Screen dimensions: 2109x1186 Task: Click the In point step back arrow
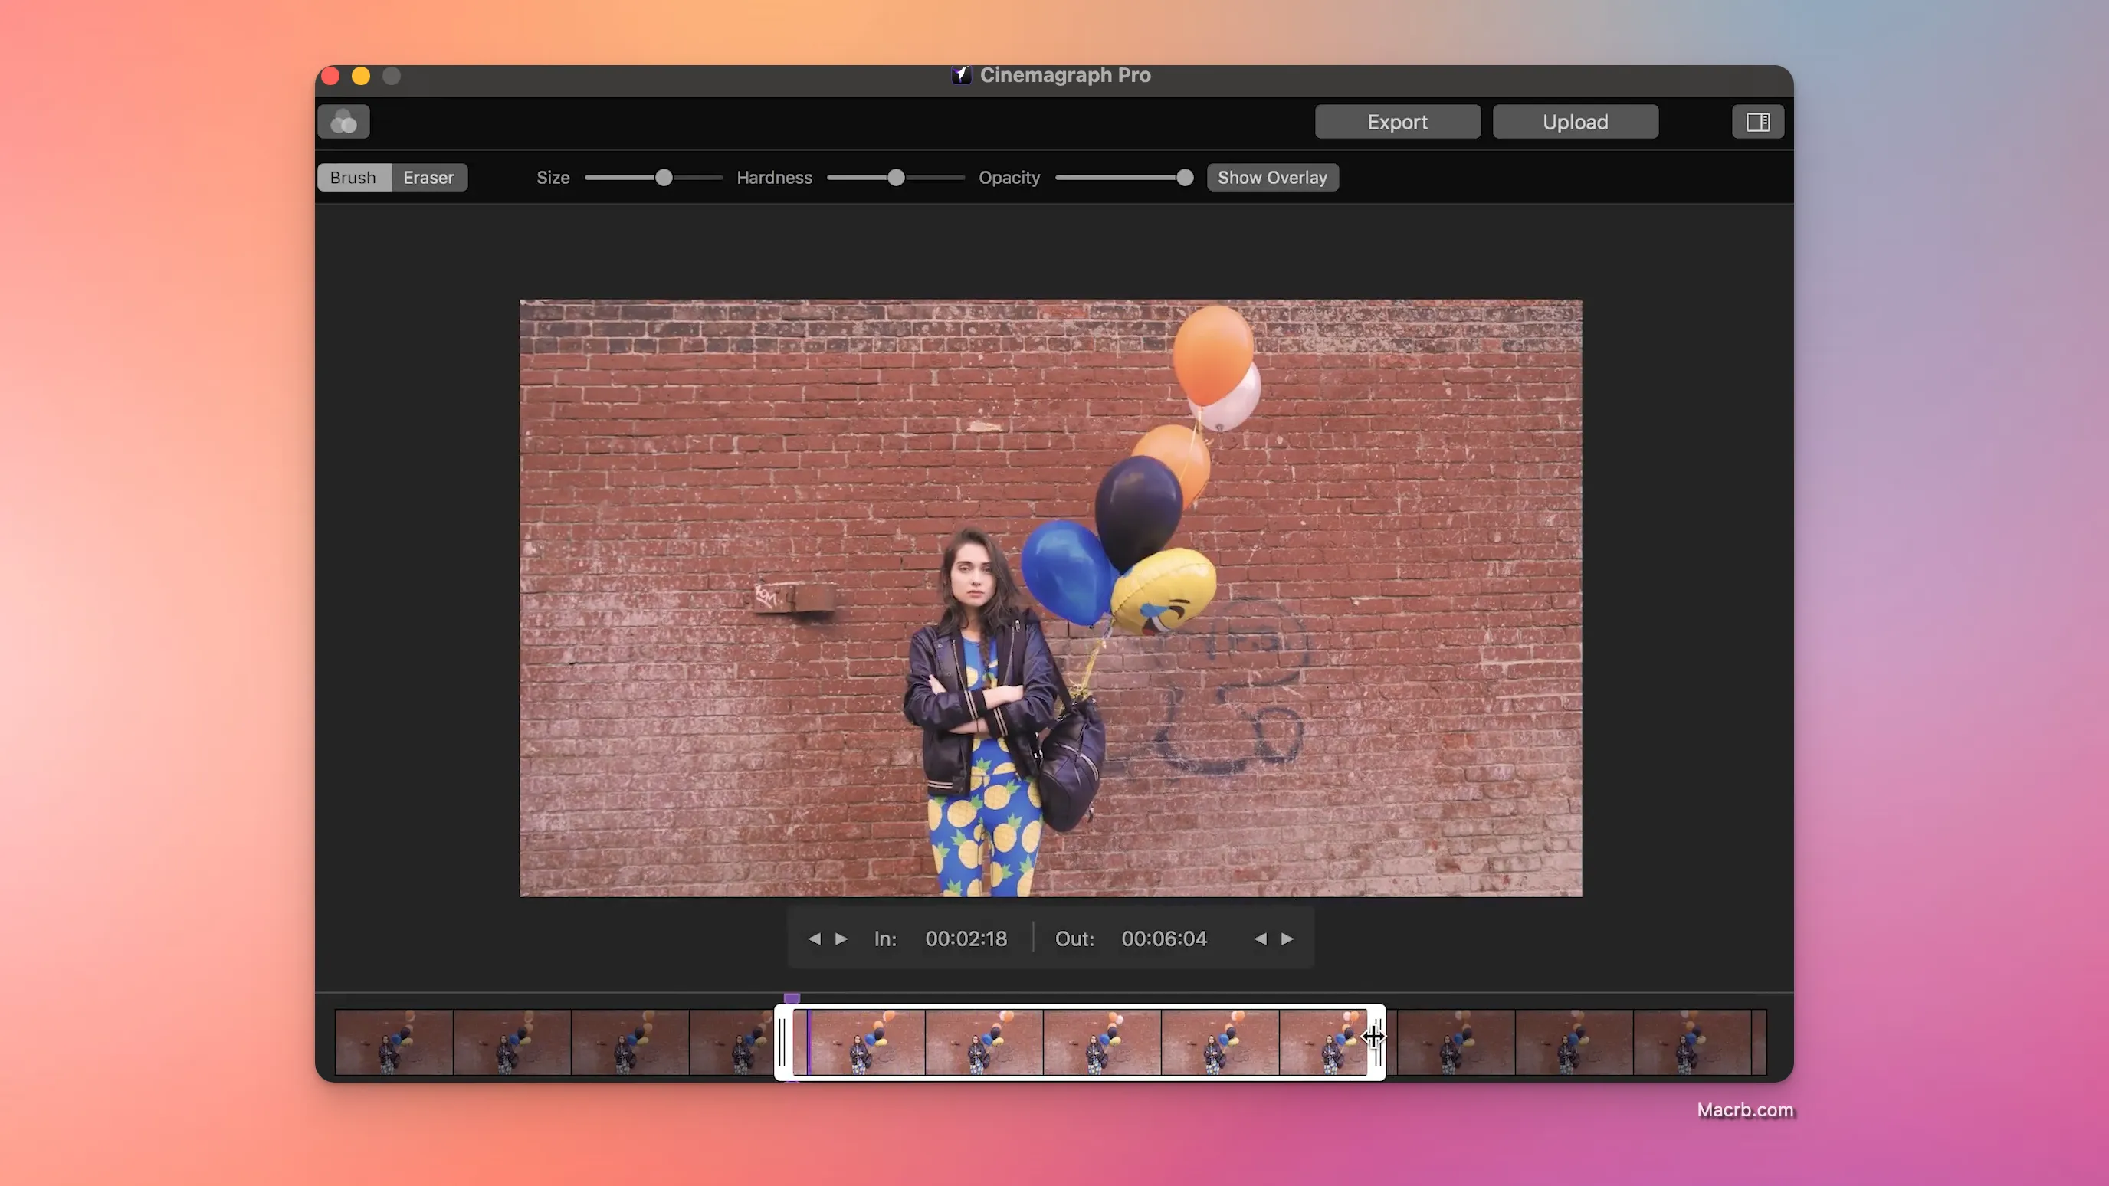point(814,940)
